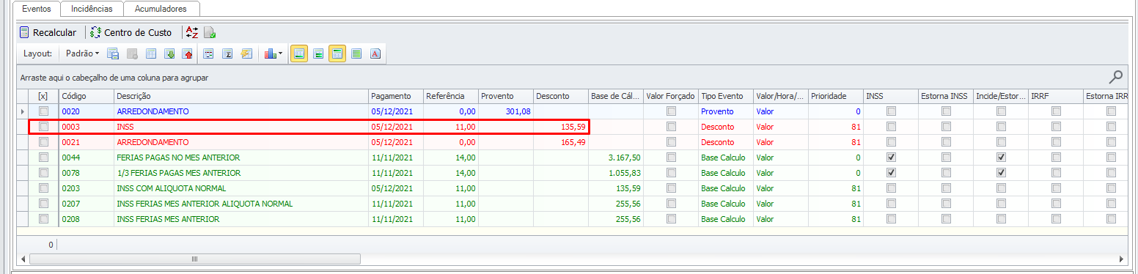The image size is (1138, 274).
Task: Sort by the Descrição column header
Action: coord(241,96)
